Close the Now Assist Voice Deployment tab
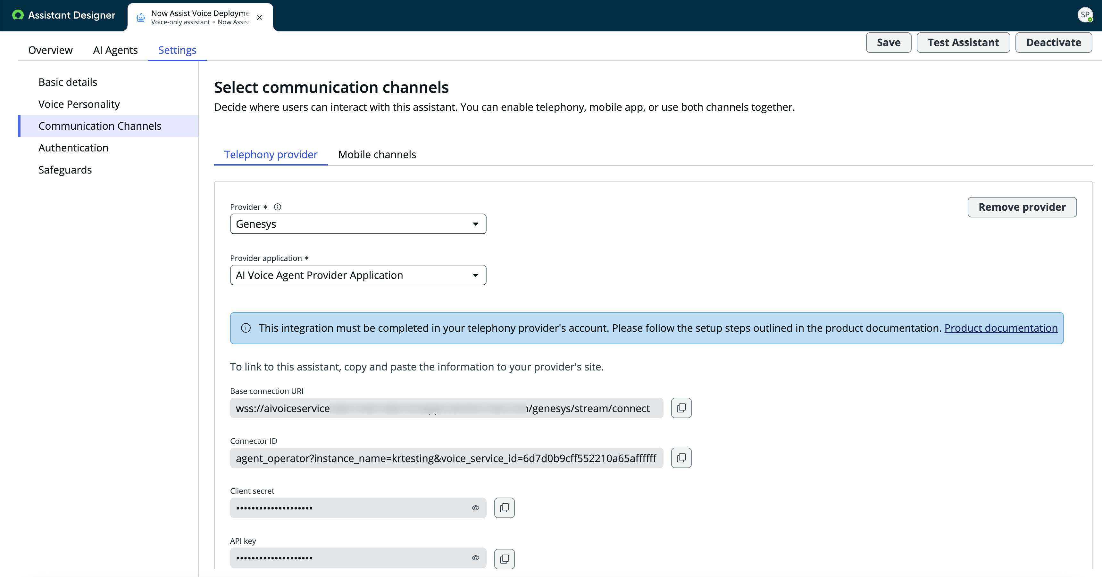The height and width of the screenshot is (577, 1102). pyautogui.click(x=259, y=18)
